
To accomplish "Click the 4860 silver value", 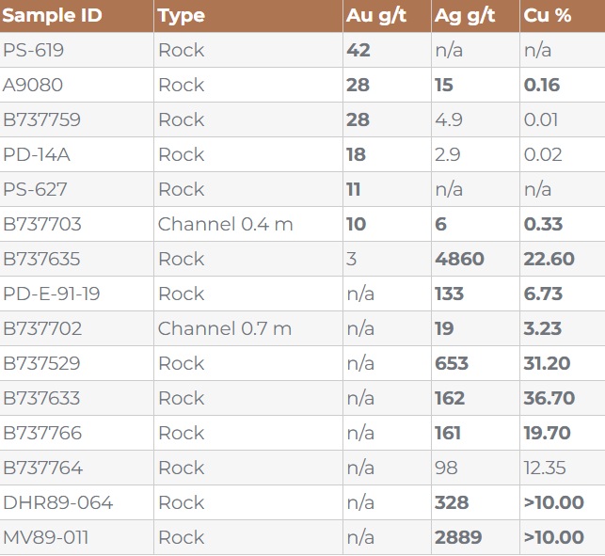I will (459, 260).
